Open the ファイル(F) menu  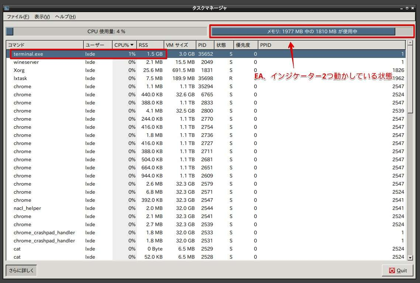click(18, 17)
